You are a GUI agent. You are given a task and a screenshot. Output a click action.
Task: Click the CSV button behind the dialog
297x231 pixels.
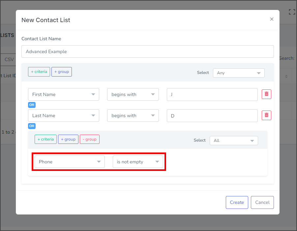click(x=9, y=59)
